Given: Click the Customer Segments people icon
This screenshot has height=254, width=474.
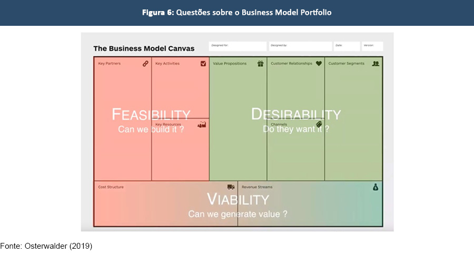Looking at the screenshot, I should [376, 64].
